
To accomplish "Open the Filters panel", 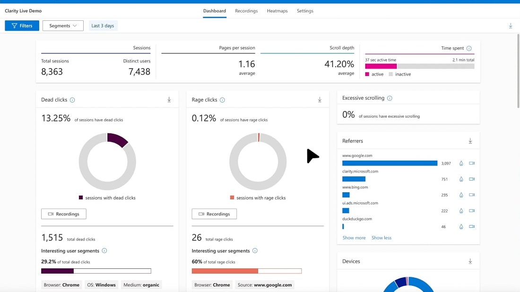I will click(22, 26).
